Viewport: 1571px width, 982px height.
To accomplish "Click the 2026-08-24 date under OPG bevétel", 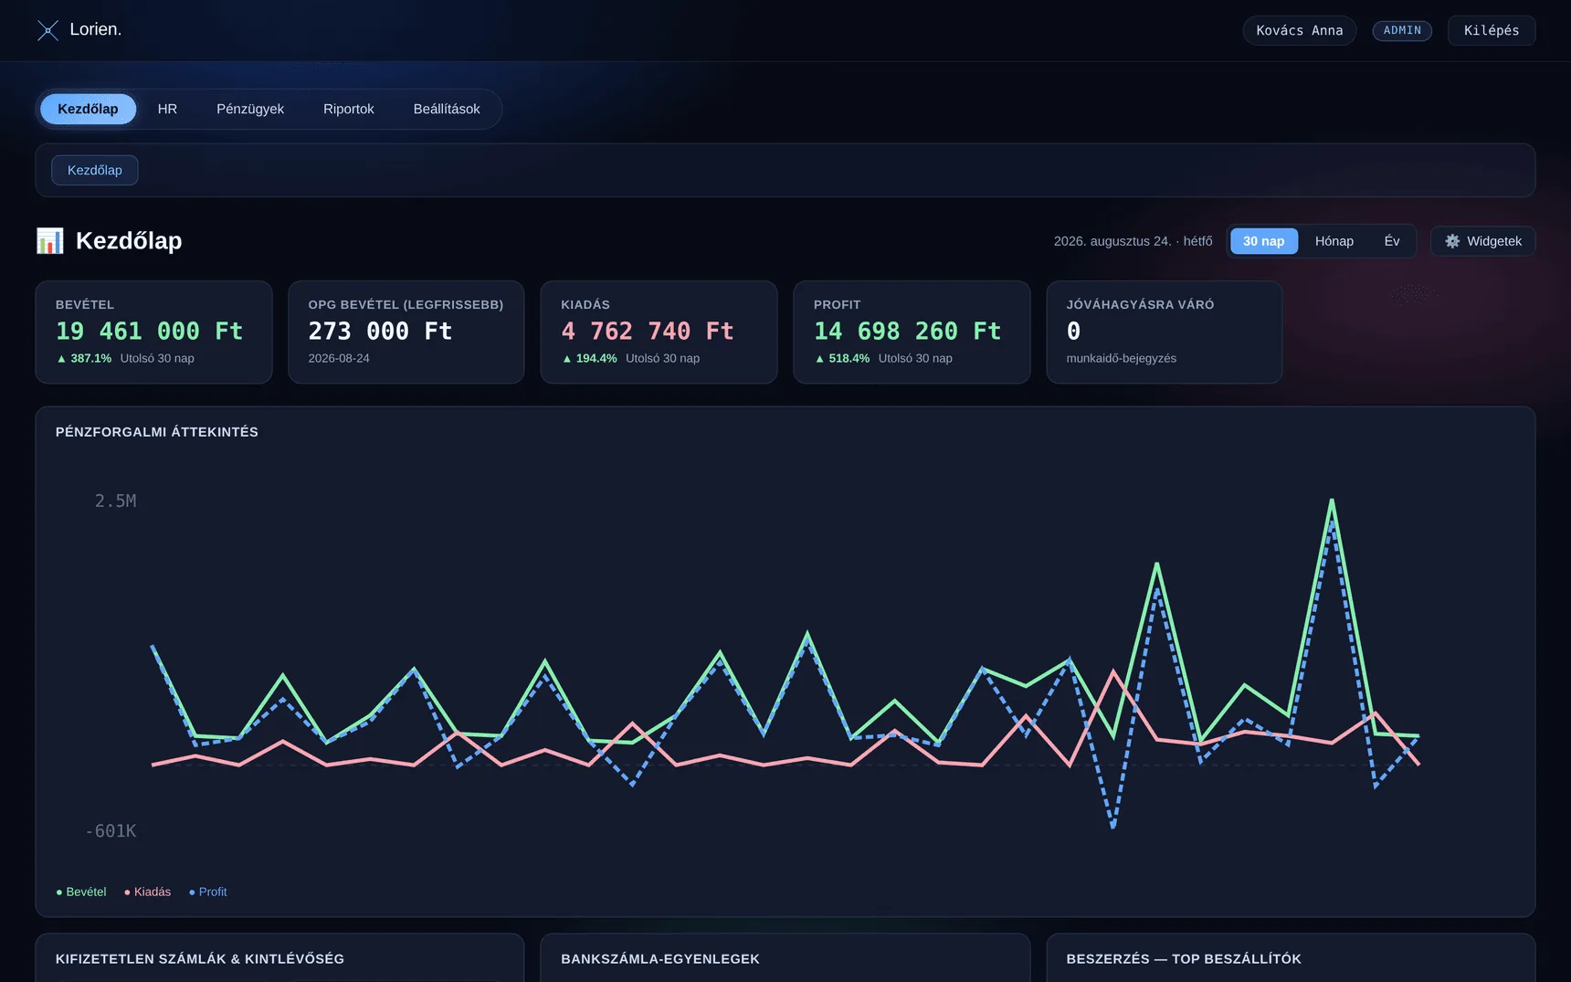I will click(339, 358).
